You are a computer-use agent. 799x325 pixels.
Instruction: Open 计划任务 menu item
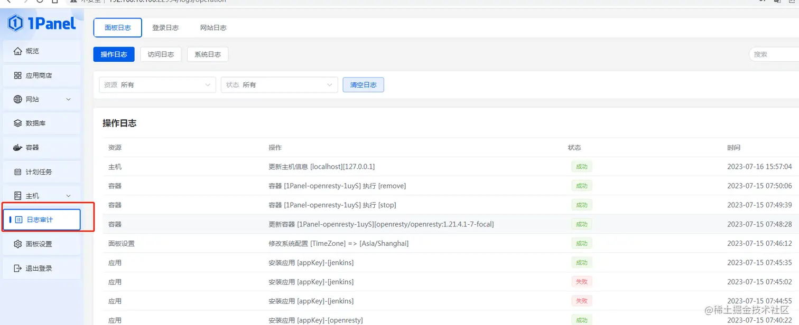click(42, 171)
